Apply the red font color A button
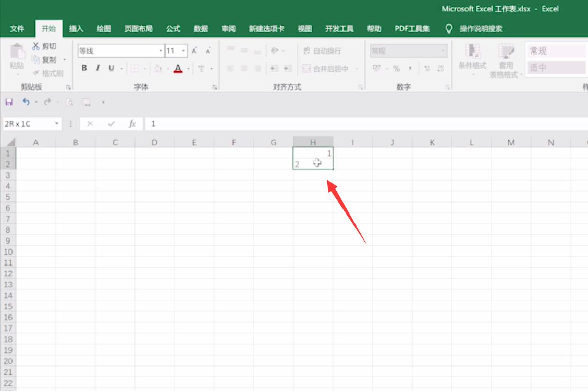The image size is (588, 391). click(178, 68)
